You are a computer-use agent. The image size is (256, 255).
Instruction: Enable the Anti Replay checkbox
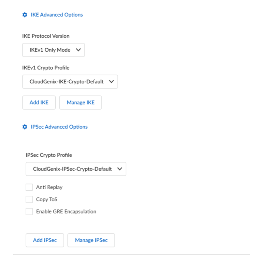click(29, 187)
